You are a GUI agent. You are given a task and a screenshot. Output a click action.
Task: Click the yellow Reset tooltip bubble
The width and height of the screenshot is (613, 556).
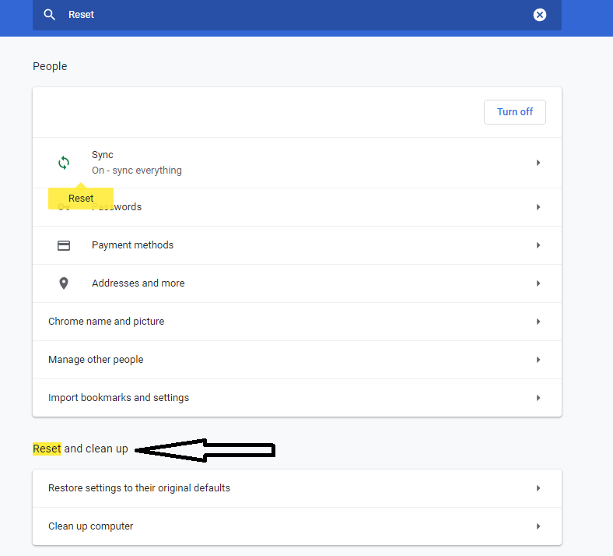[81, 199]
